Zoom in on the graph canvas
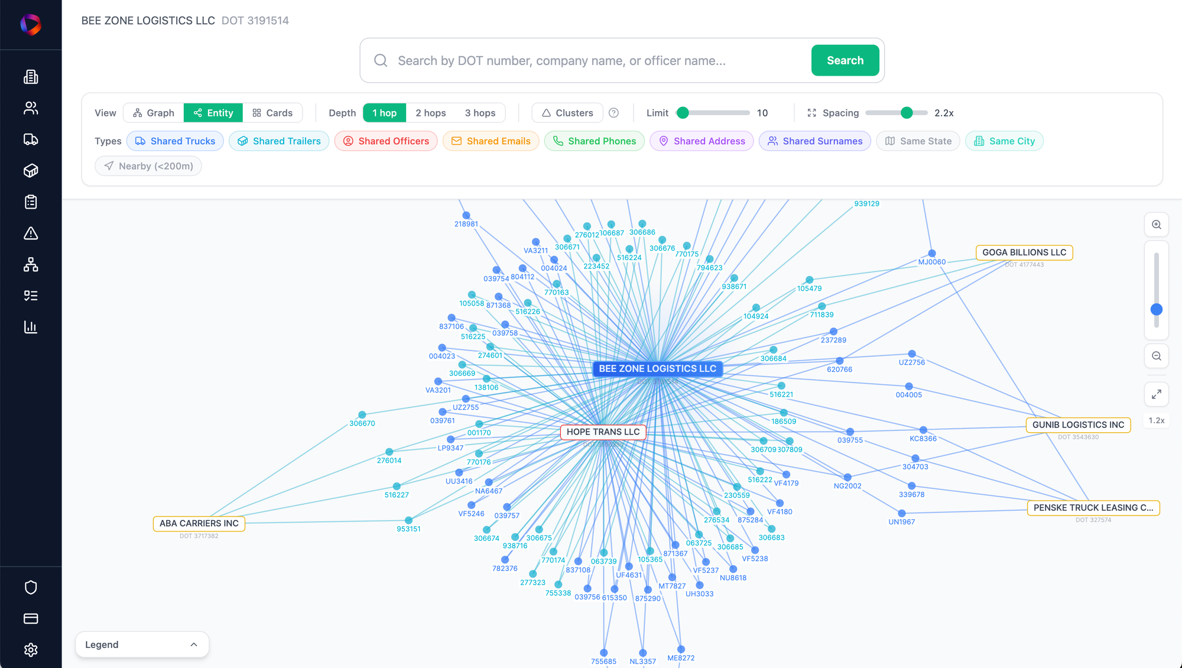The height and width of the screenshot is (668, 1182). coord(1157,225)
